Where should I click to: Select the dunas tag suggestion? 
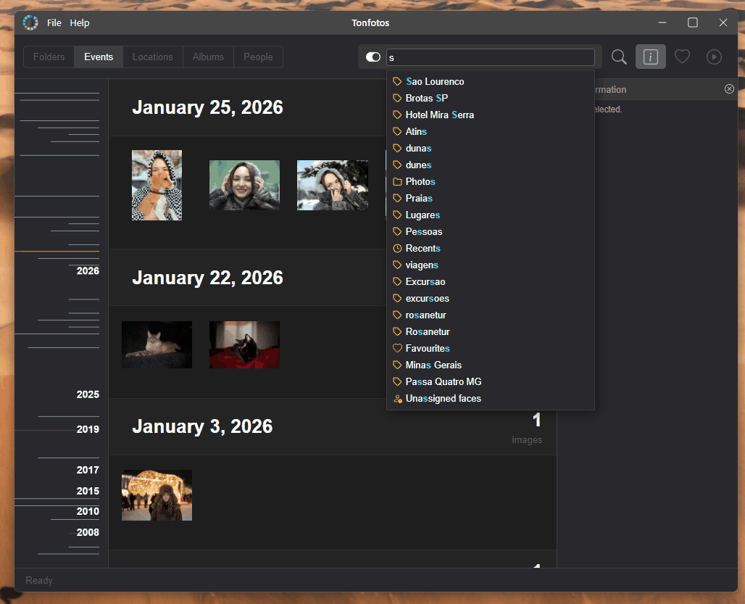pyautogui.click(x=491, y=148)
